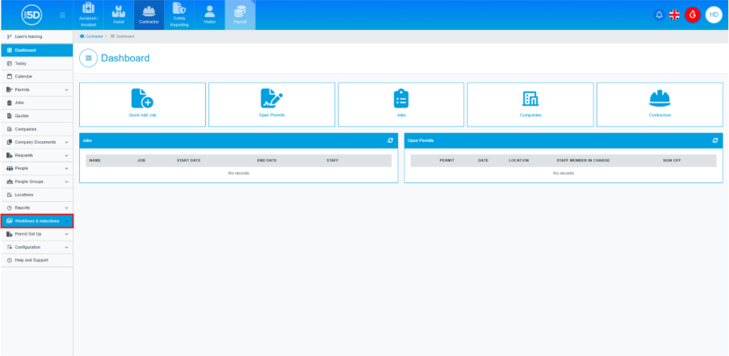Go to the Visitor module
Viewport: 729px width, 356px height.
(209, 15)
